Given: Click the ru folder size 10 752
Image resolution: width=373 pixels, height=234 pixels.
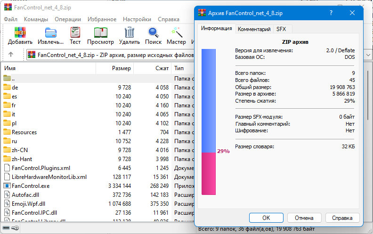Looking at the screenshot, I should click(123, 141).
